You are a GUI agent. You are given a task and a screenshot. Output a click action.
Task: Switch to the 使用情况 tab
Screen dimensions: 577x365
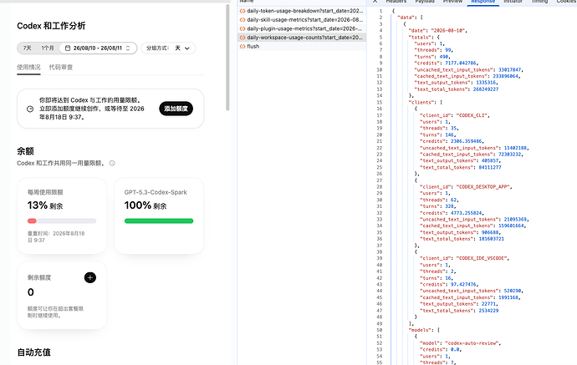pos(28,68)
